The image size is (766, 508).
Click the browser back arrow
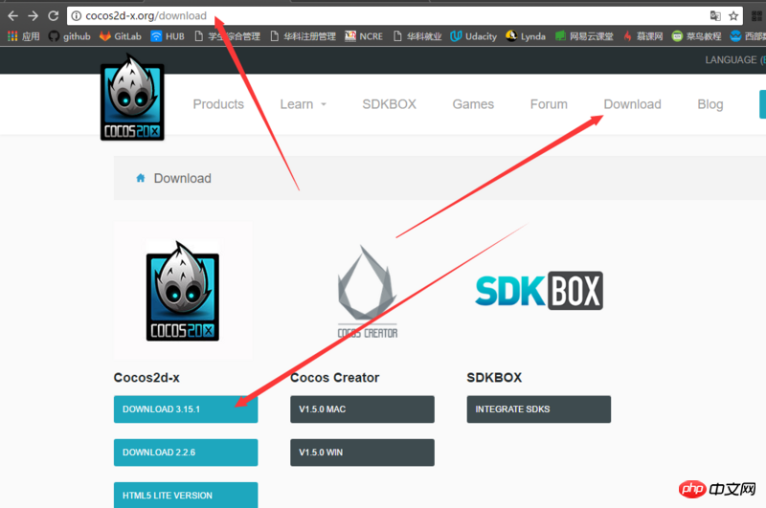tap(12, 15)
